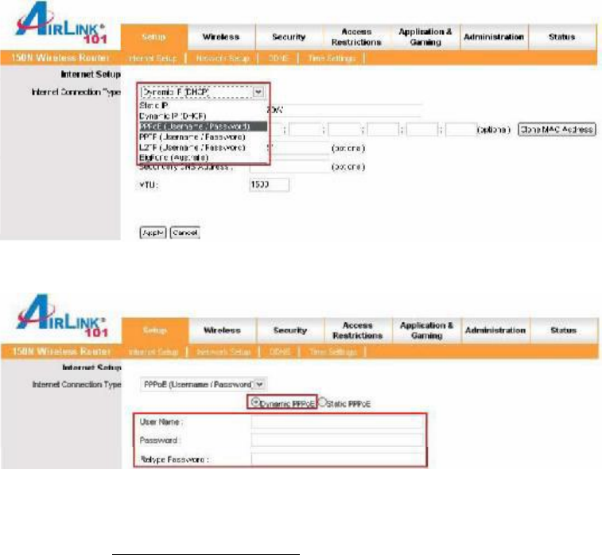Choose Dynamic IP (DHCP) in the open list

click(173, 116)
